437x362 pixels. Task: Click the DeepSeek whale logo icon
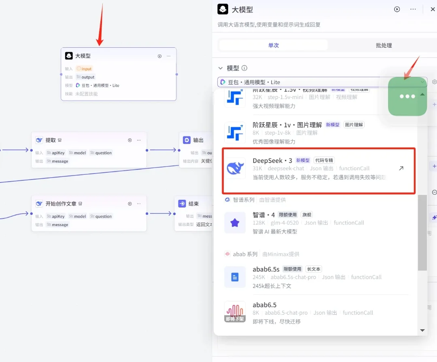235,168
